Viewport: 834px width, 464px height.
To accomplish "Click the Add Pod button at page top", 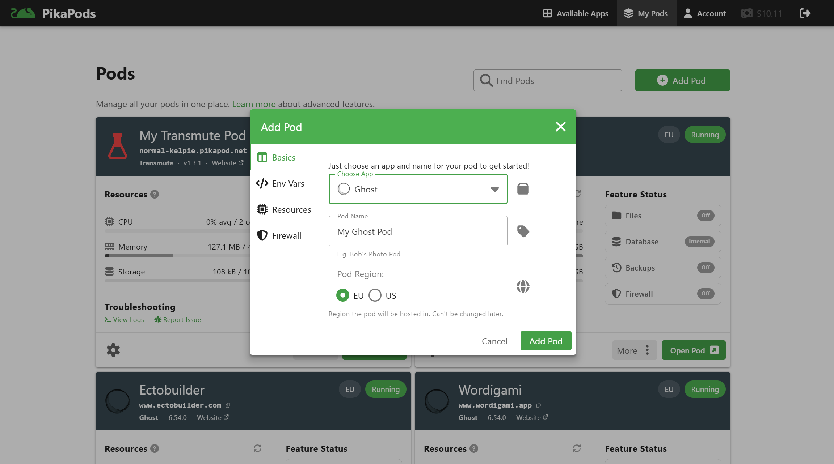I will [x=682, y=80].
